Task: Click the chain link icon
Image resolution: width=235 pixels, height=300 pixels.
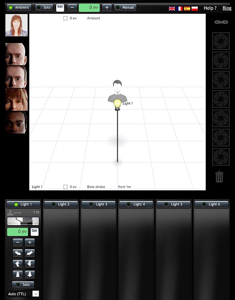Action: [x=221, y=22]
